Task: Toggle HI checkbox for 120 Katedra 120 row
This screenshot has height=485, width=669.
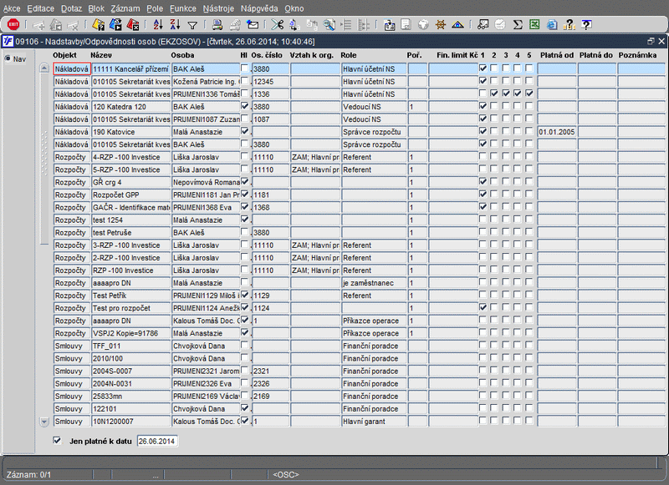Action: (244, 106)
